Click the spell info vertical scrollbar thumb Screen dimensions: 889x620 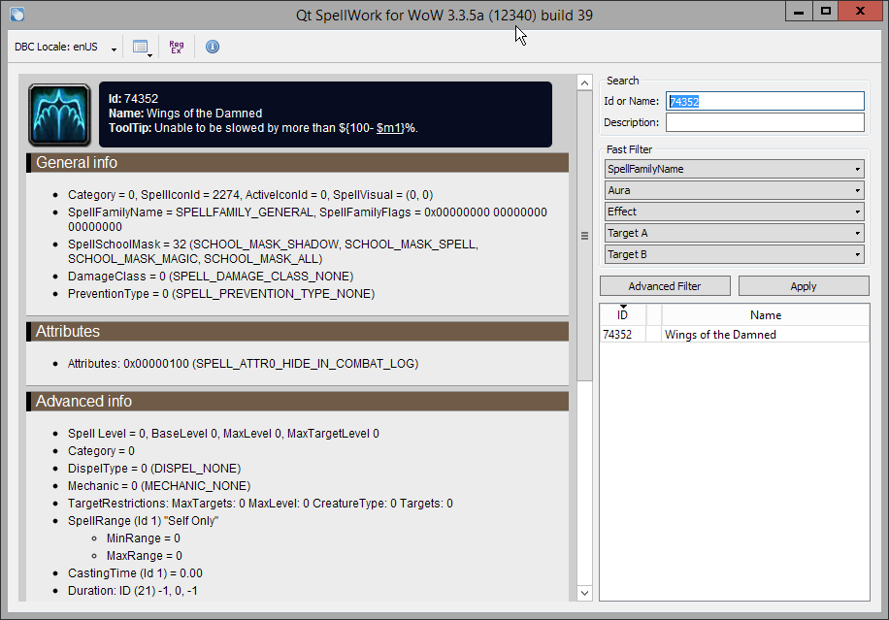pos(584,236)
